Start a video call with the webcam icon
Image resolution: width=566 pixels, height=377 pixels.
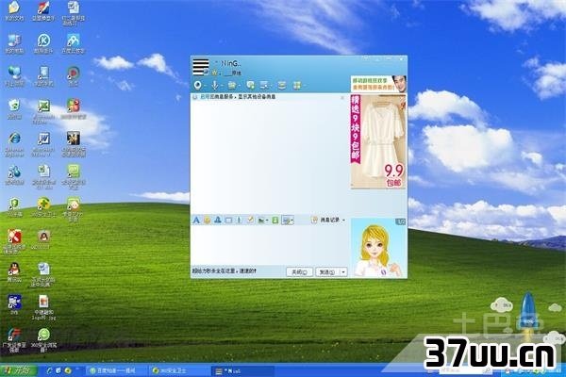tap(197, 85)
